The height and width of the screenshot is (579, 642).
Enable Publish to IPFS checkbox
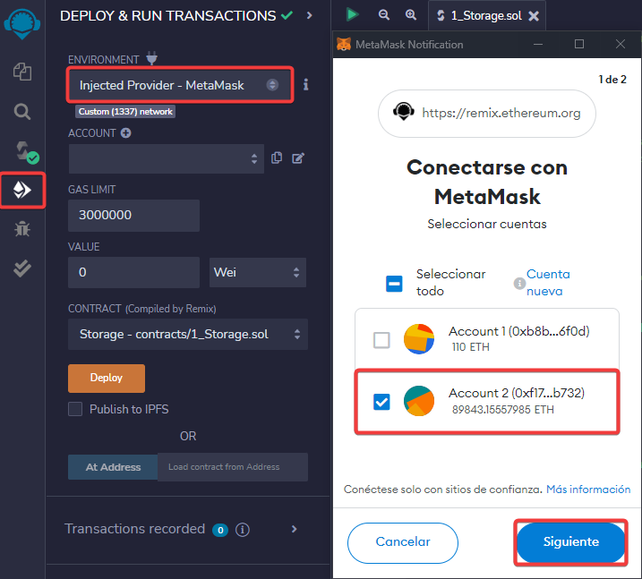[x=76, y=409]
